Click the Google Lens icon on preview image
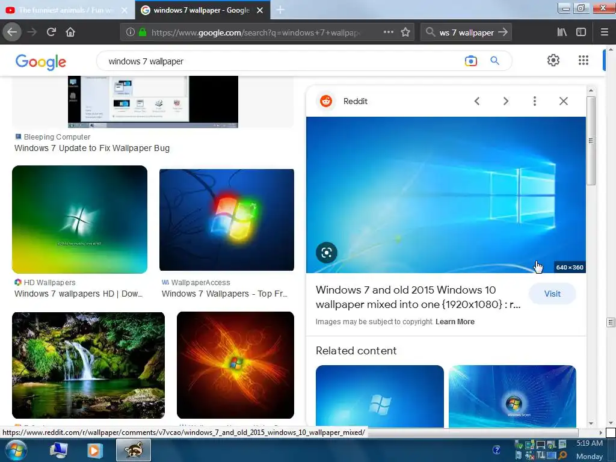 point(327,253)
